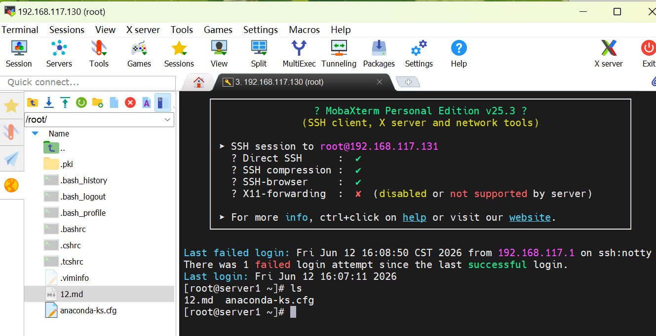Open the Servers toolbar icon
The image size is (656, 336).
59,54
